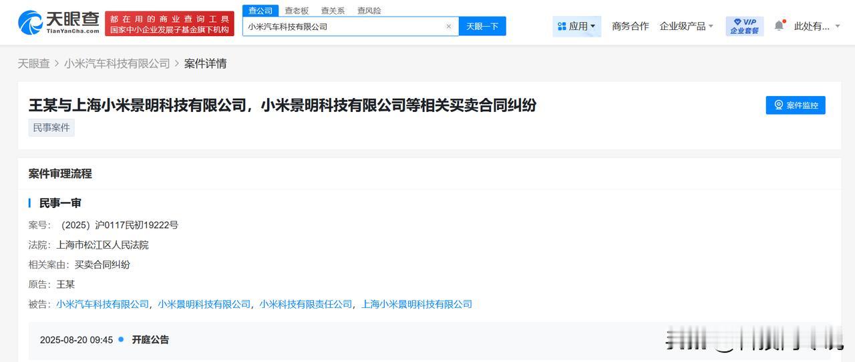The image size is (855, 362).
Task: Open 小米汽车科技有限公司 in the breadcrumb
Action: coord(117,63)
